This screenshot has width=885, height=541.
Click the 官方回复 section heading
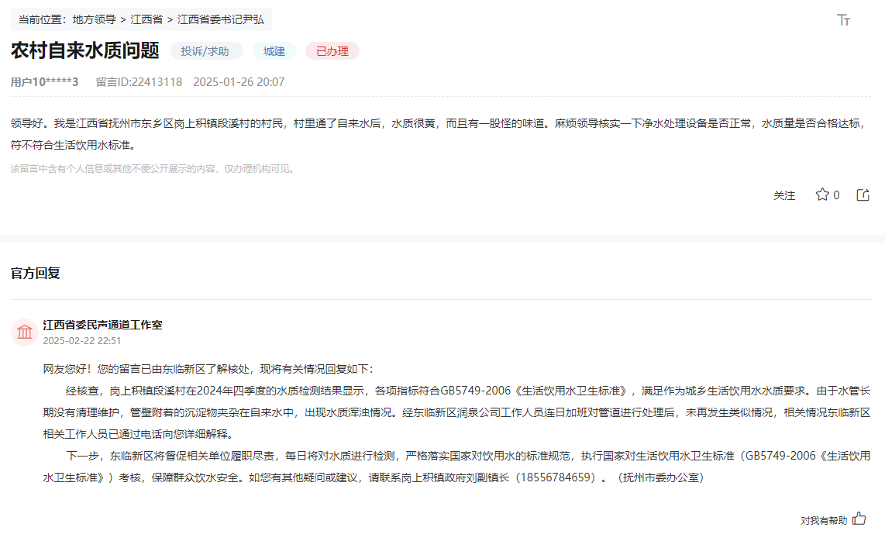36,273
